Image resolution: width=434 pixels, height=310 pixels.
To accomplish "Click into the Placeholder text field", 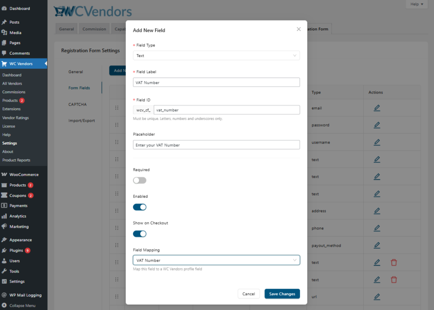I will coord(216,145).
